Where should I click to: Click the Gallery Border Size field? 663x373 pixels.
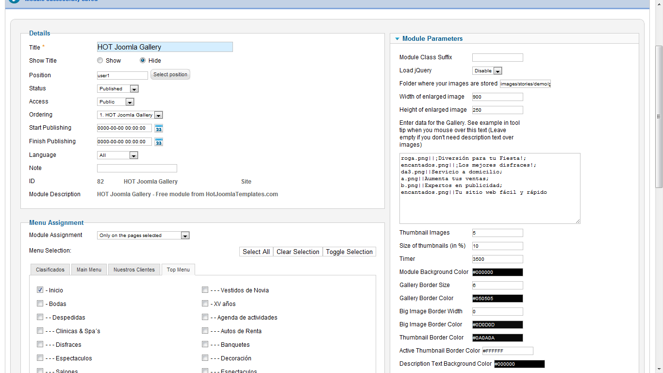click(x=497, y=286)
